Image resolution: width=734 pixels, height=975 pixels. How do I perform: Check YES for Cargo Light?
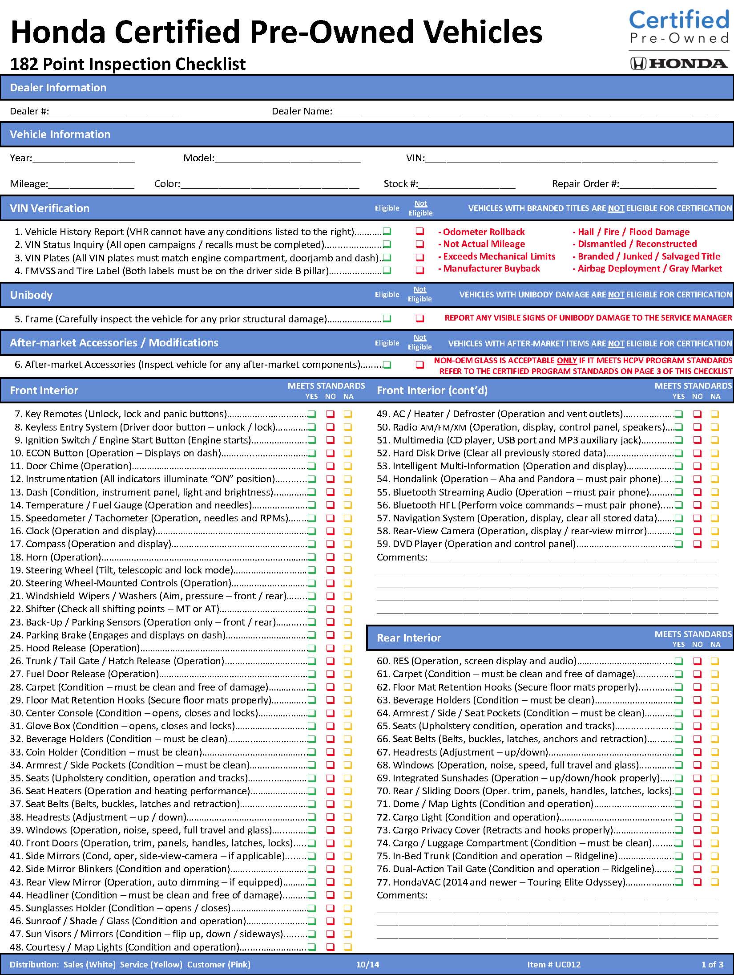pyautogui.click(x=679, y=817)
